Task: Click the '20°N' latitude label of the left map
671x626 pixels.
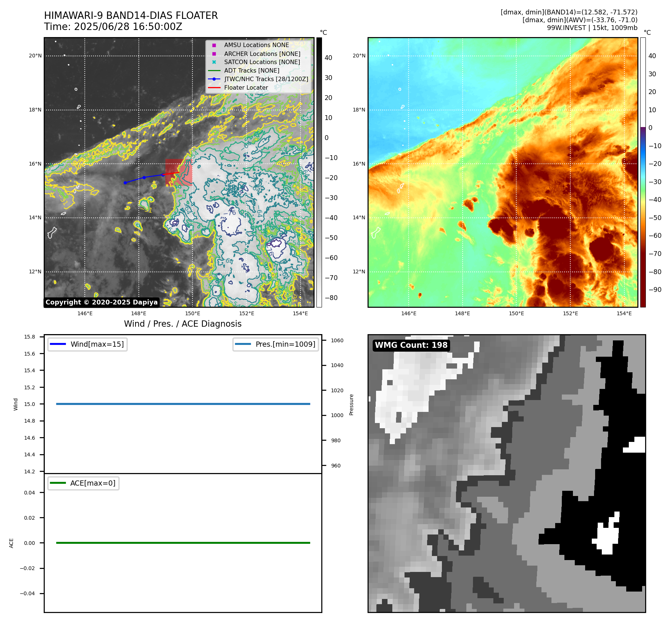Action: (x=35, y=56)
